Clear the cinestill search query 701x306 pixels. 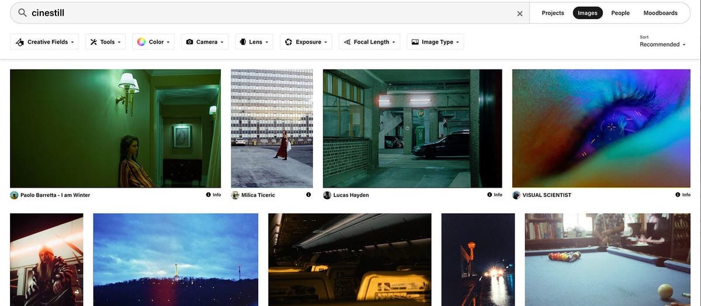point(520,13)
